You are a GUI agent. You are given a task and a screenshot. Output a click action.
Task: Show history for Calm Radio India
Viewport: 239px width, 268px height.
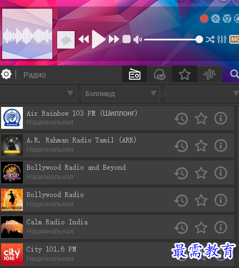pyautogui.click(x=181, y=228)
